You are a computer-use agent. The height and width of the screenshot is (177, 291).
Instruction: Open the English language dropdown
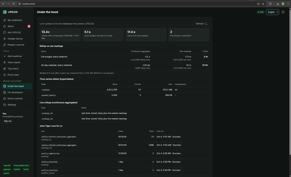[273, 12]
